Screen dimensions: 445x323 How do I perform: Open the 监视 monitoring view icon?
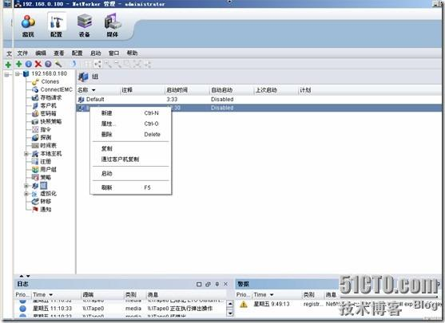click(28, 26)
